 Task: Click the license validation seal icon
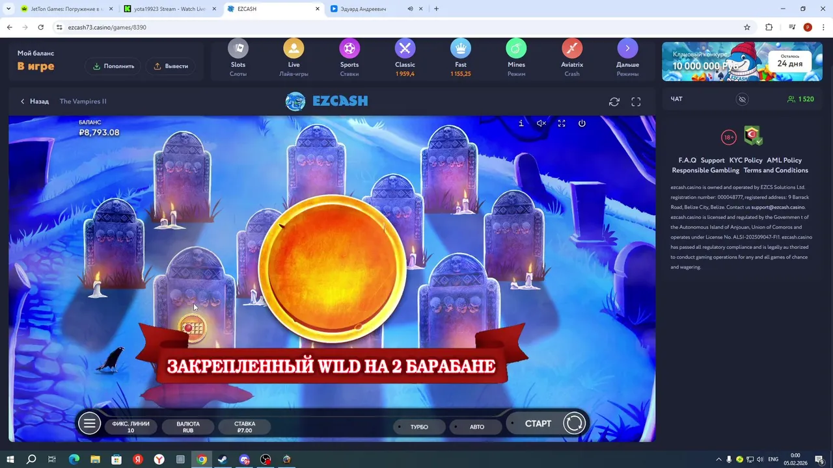pyautogui.click(x=753, y=136)
